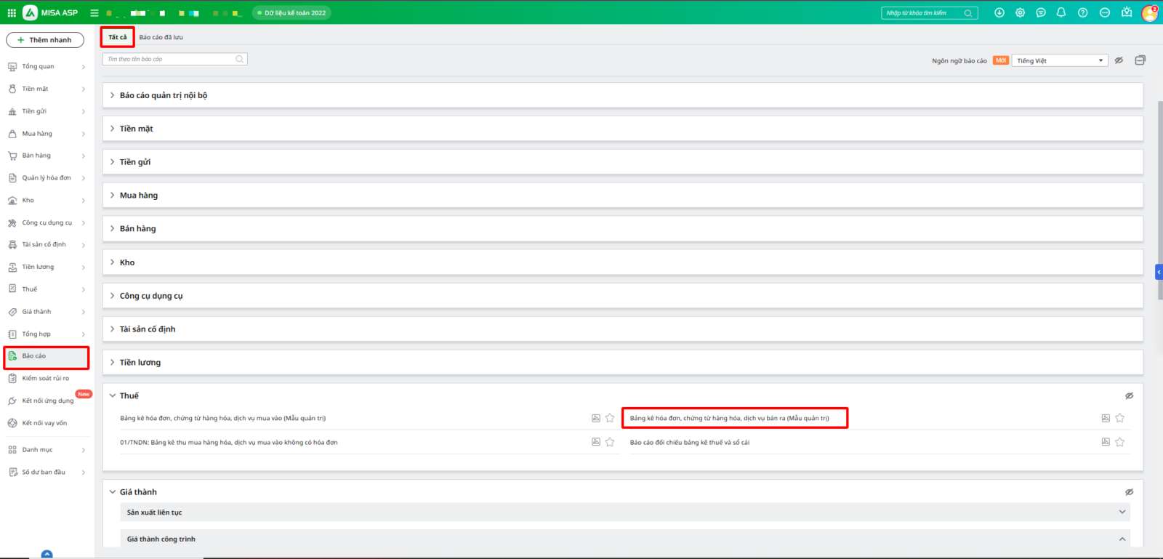Screen dimensions: 1163x559
Task: Expand the Báo cáo quản trị nội bộ section
Action: (164, 95)
